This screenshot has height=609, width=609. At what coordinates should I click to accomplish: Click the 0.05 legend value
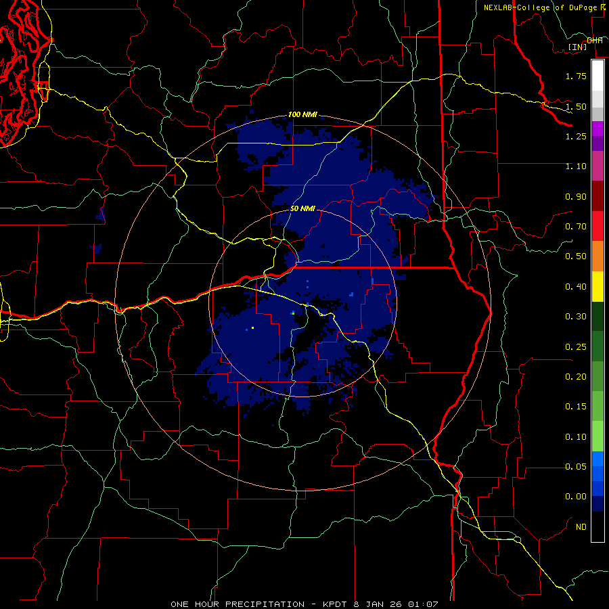pyautogui.click(x=576, y=467)
